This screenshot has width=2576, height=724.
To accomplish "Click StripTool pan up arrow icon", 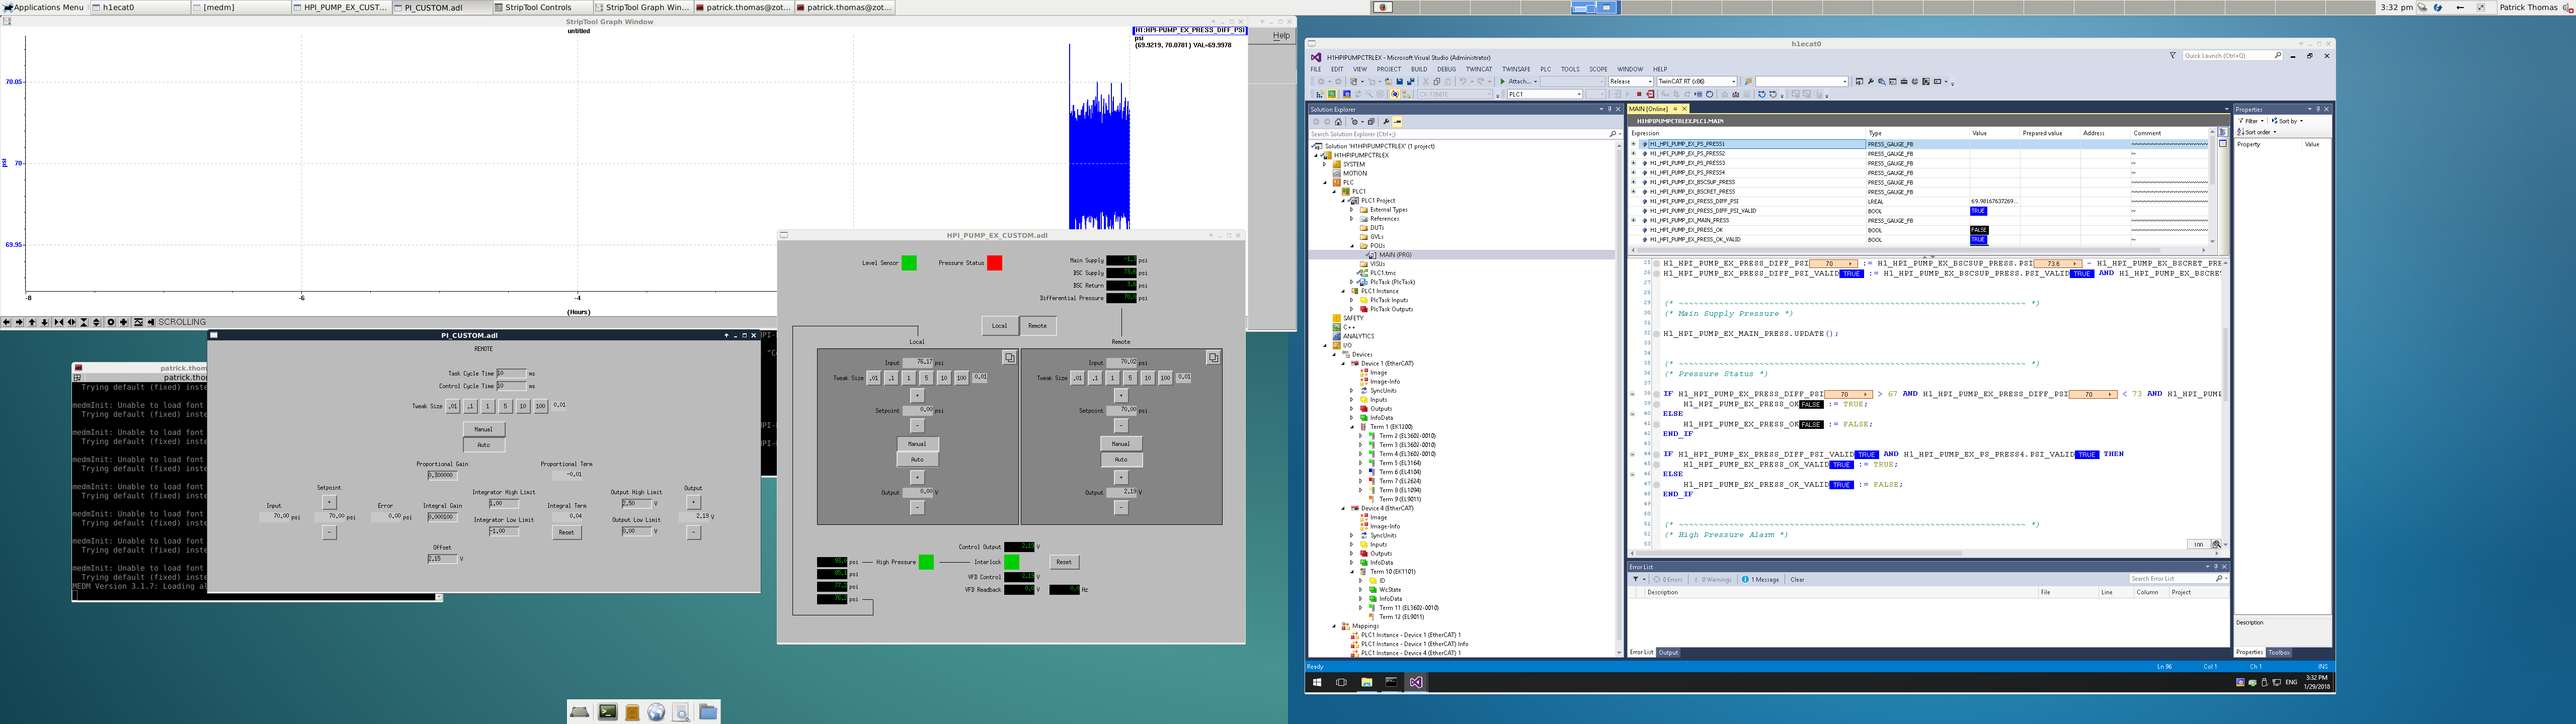I will coord(32,322).
